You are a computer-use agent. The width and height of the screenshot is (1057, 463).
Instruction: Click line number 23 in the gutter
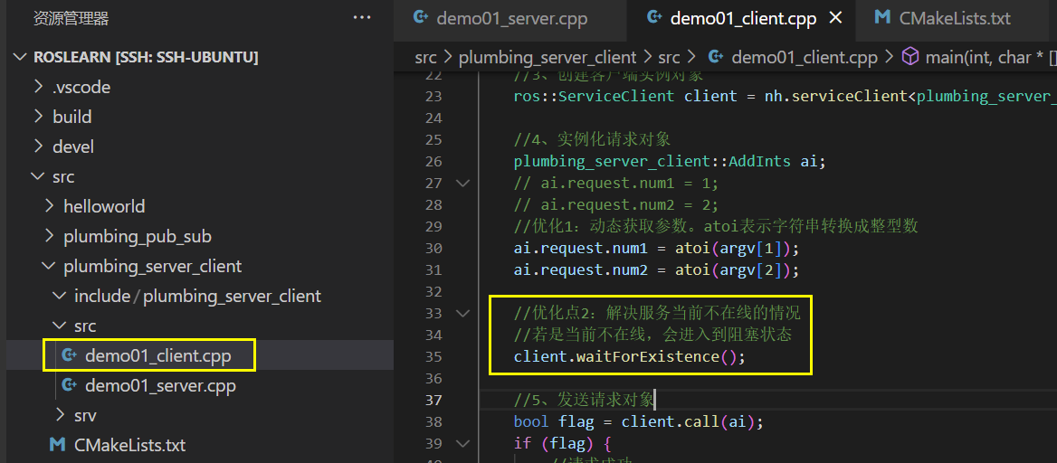(x=433, y=97)
